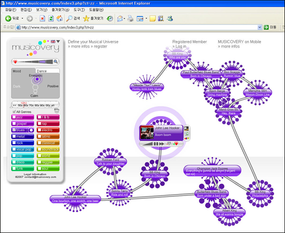Enable the rock genre checkbox
This screenshot has height=233, width=285.
tap(13, 142)
